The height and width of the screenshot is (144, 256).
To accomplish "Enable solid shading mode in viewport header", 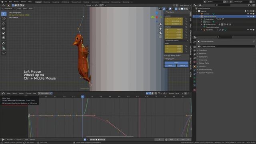I will click(x=182, y=9).
